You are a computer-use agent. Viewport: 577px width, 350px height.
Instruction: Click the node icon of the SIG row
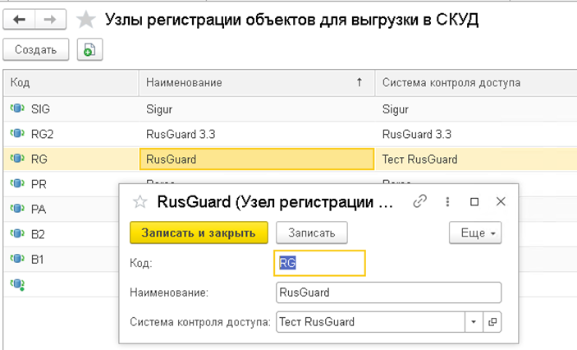pos(16,108)
